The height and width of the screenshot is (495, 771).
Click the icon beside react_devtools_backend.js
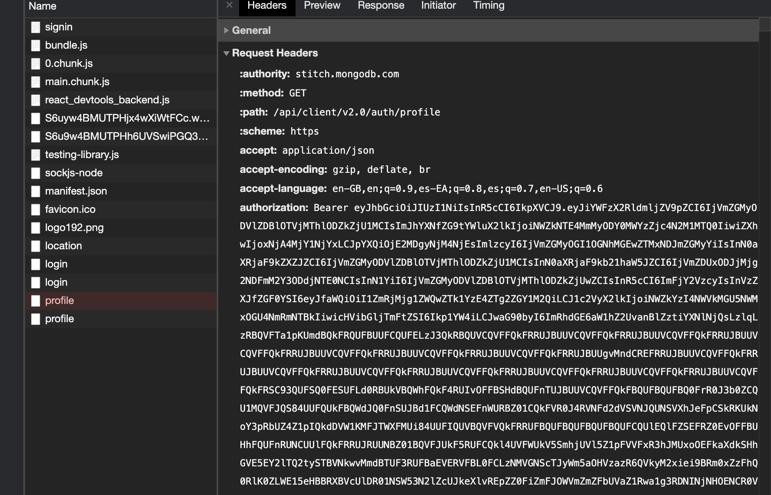tap(35, 100)
